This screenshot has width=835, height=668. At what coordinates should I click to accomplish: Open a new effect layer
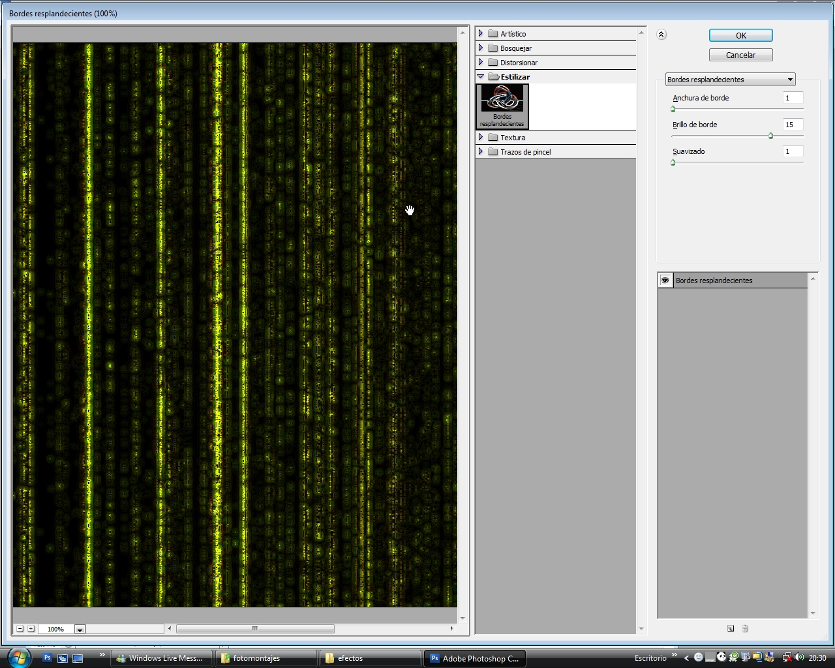[x=731, y=628]
